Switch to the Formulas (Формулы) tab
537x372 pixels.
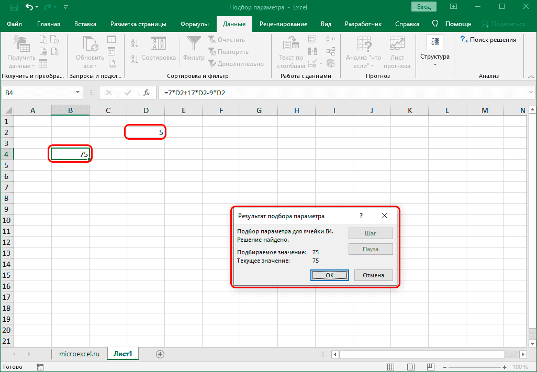point(194,24)
